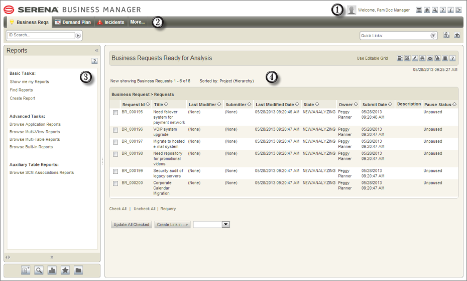This screenshot has height=281, width=467.
Task: Open the wrench settings icon in header
Action: click(x=435, y=10)
